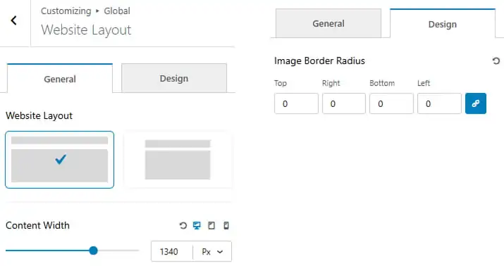504x266 pixels.
Task: Open the Px unit dropdown
Action: coord(212,251)
